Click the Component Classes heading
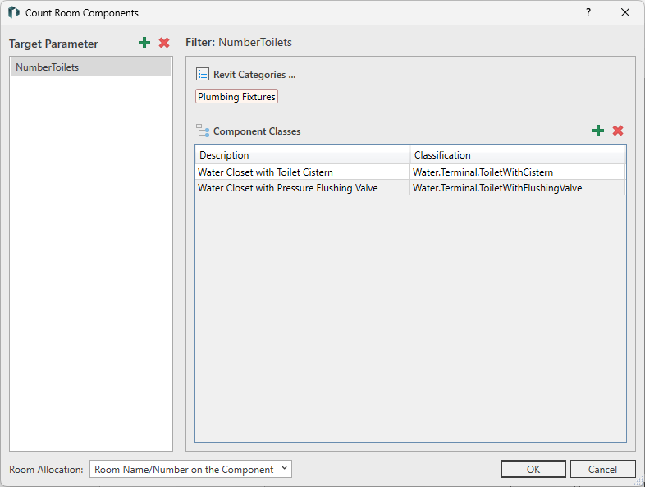Screen dimensions: 645x487 [x=257, y=131]
